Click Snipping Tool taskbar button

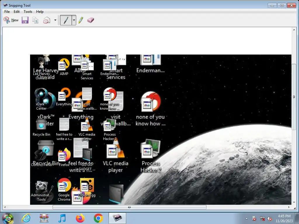[x=117, y=218]
